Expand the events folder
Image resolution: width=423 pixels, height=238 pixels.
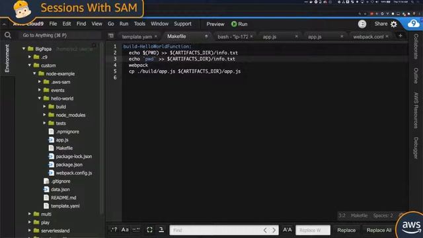[40, 90]
